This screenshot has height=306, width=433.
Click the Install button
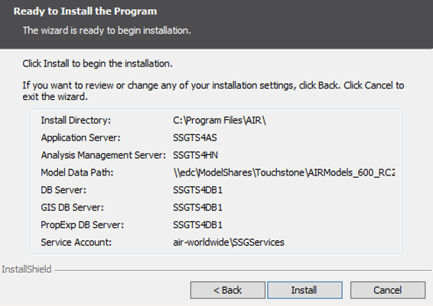tap(304, 290)
